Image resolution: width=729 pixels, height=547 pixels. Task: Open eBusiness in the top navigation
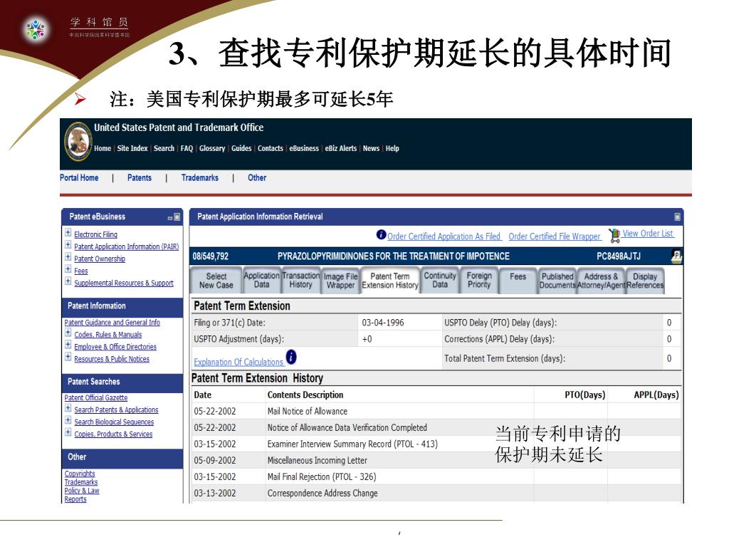click(304, 148)
